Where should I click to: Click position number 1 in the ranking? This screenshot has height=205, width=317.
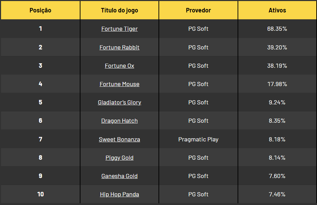click(x=40, y=29)
